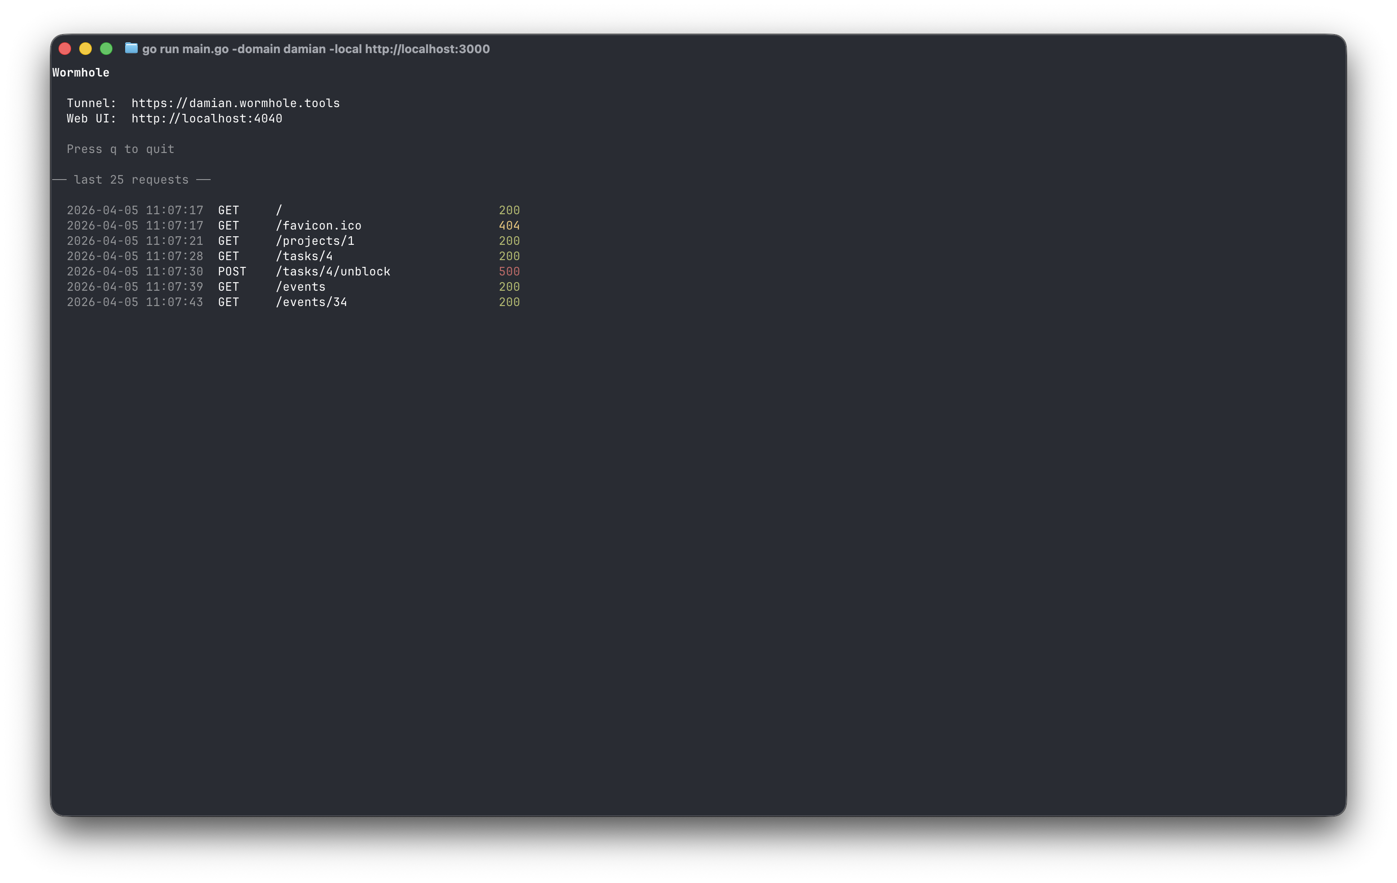Click the 'Press q to quit' hint
Screen dimensions: 1397x883
pos(120,149)
